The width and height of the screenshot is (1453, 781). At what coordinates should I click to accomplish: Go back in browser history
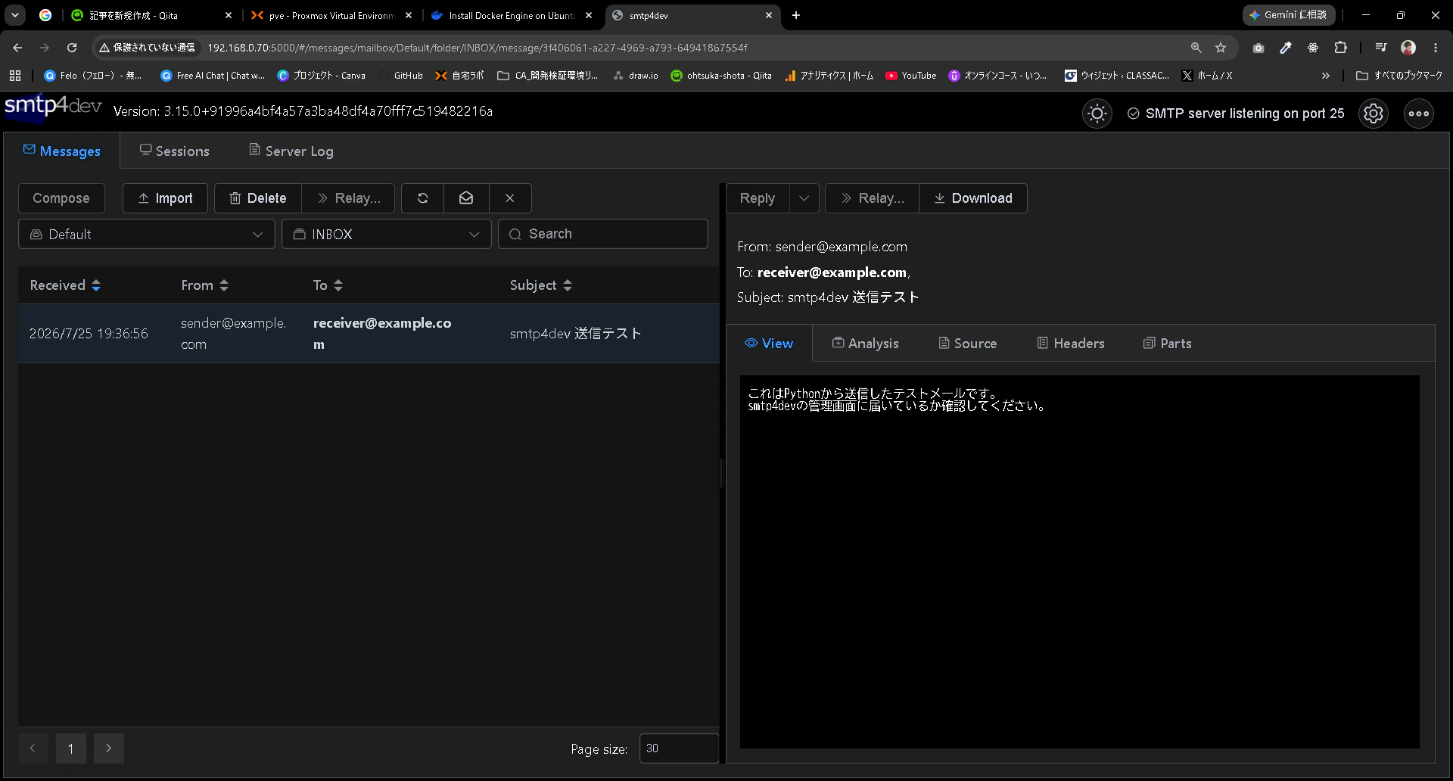17,48
